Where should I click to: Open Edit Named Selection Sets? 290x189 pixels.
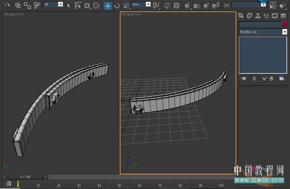point(227,5)
